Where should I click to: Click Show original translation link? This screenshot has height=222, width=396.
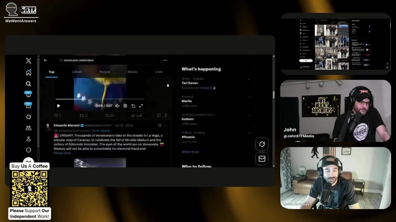[x=100, y=131]
